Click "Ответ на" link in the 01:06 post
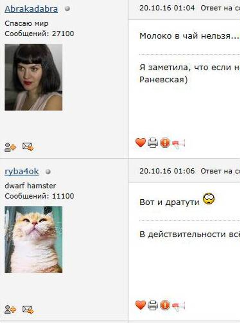This screenshot has height=323, width=240. click(x=217, y=171)
